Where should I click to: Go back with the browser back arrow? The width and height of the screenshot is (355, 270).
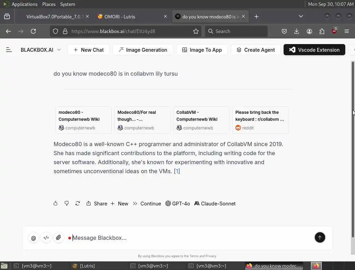tap(8, 31)
